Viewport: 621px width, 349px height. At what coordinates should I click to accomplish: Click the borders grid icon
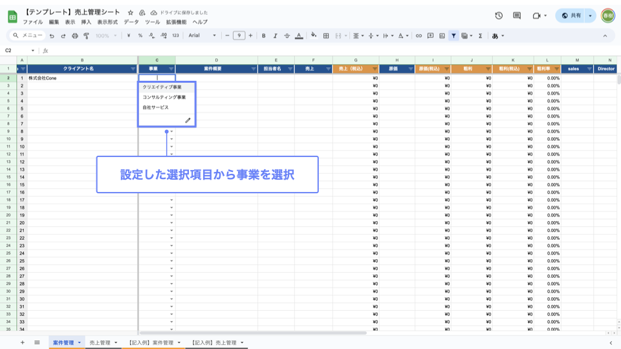[x=326, y=36]
